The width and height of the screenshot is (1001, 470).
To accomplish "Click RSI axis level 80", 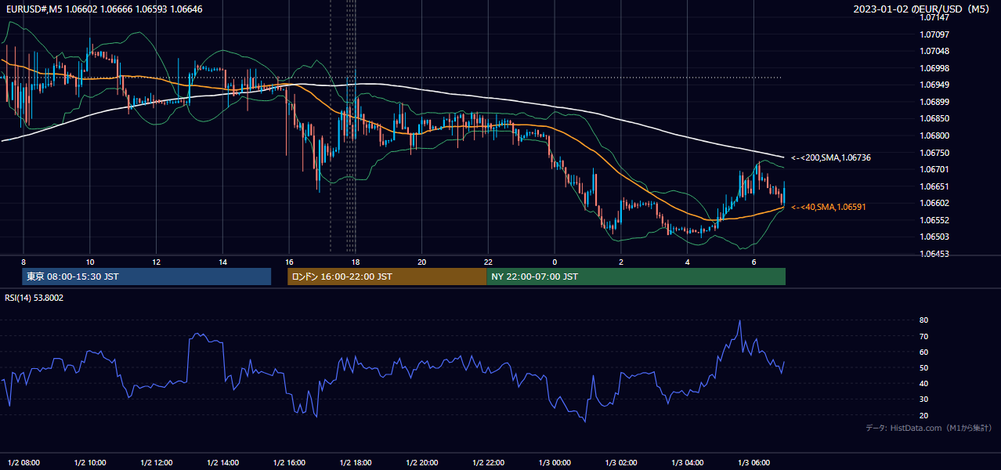I will coord(923,320).
